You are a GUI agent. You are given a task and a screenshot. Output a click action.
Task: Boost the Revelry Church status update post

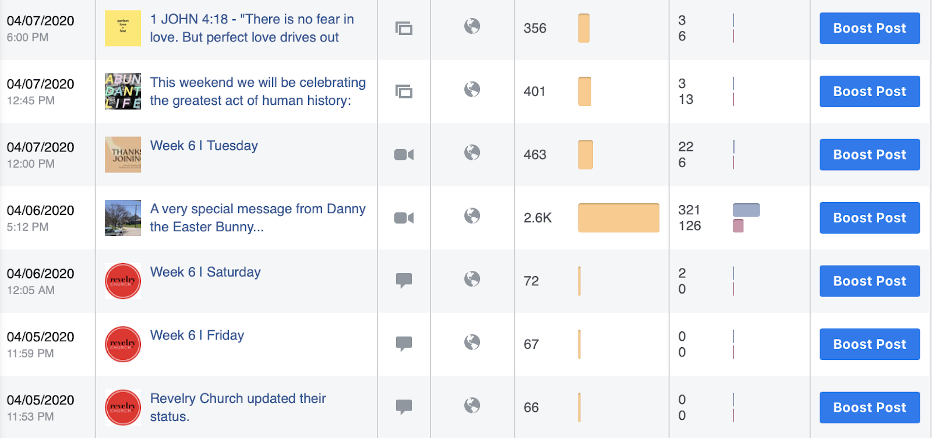pos(870,408)
